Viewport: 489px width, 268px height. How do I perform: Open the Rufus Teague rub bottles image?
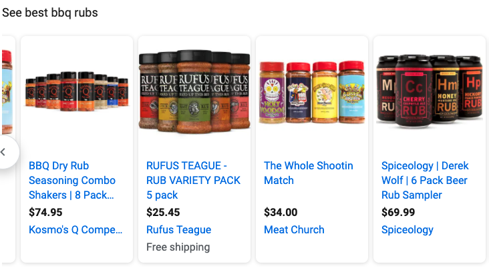click(x=194, y=92)
